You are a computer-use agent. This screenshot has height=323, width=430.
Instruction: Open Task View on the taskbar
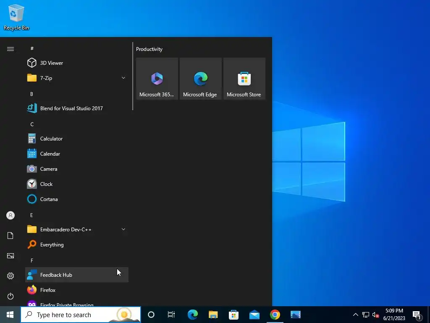(171, 315)
